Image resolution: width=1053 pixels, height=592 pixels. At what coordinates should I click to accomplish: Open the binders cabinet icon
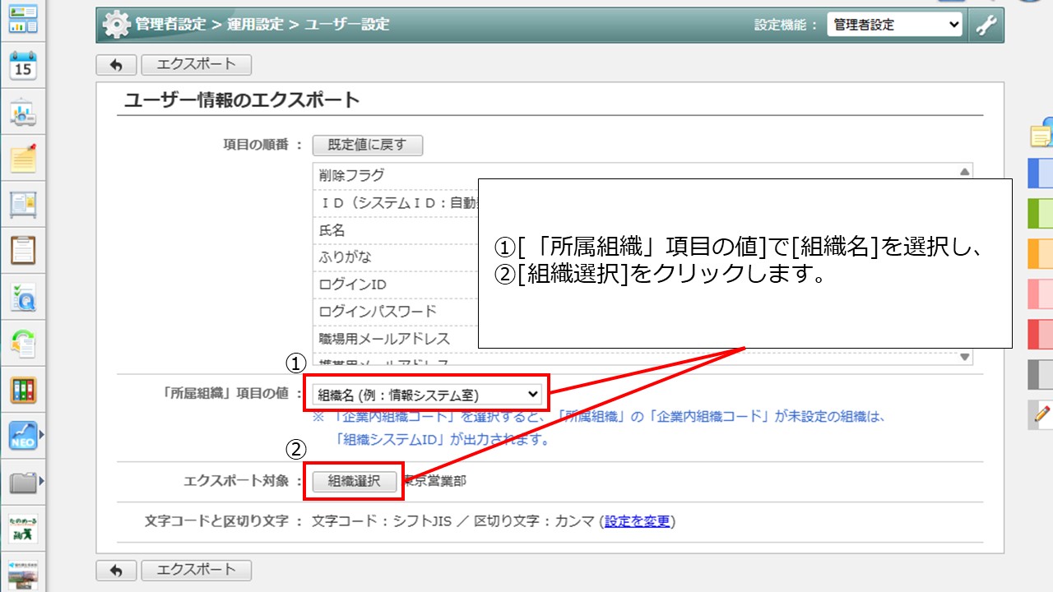23,390
